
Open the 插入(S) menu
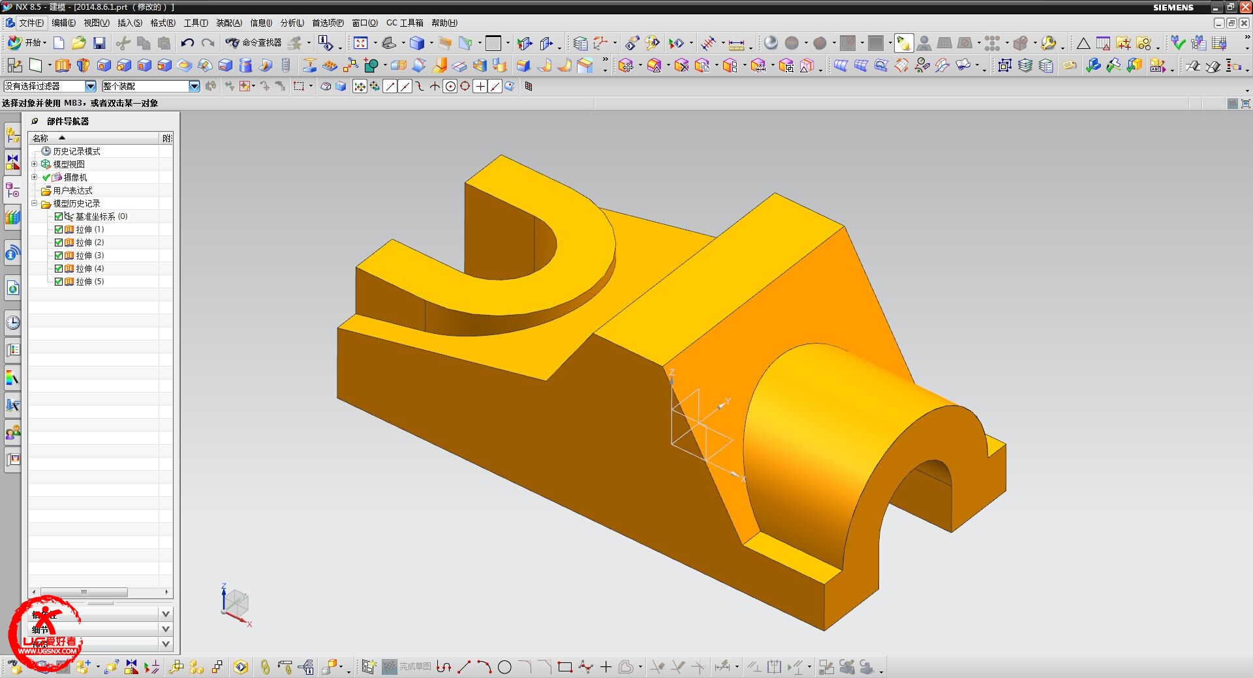129,23
